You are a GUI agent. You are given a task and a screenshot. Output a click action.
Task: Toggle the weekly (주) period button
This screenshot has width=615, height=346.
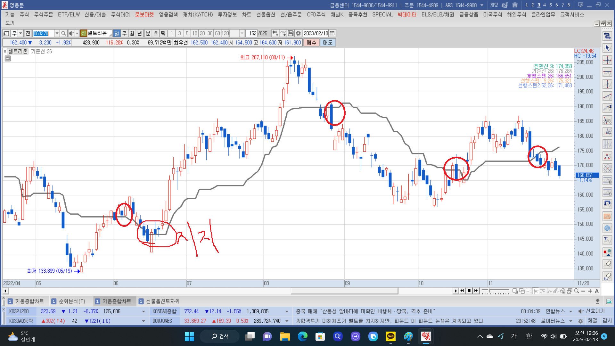tap(124, 33)
